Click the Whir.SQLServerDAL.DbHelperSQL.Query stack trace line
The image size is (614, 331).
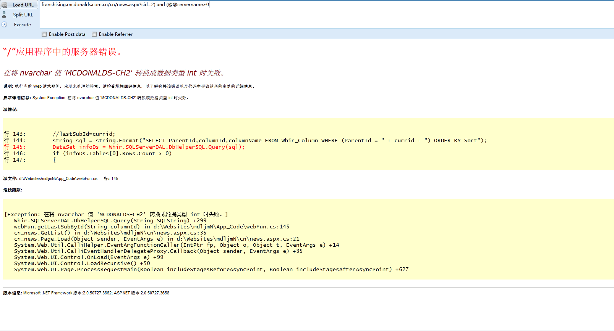(110, 220)
